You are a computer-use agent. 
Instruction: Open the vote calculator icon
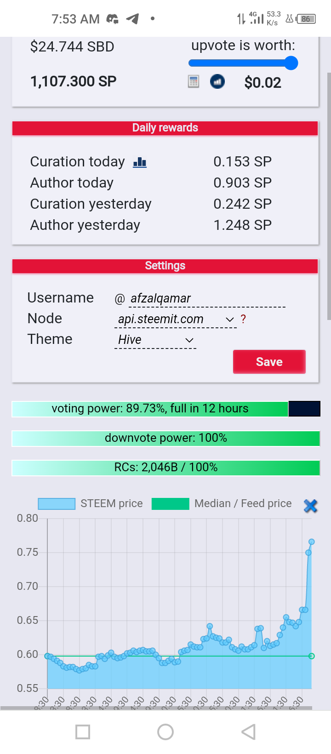click(x=194, y=82)
